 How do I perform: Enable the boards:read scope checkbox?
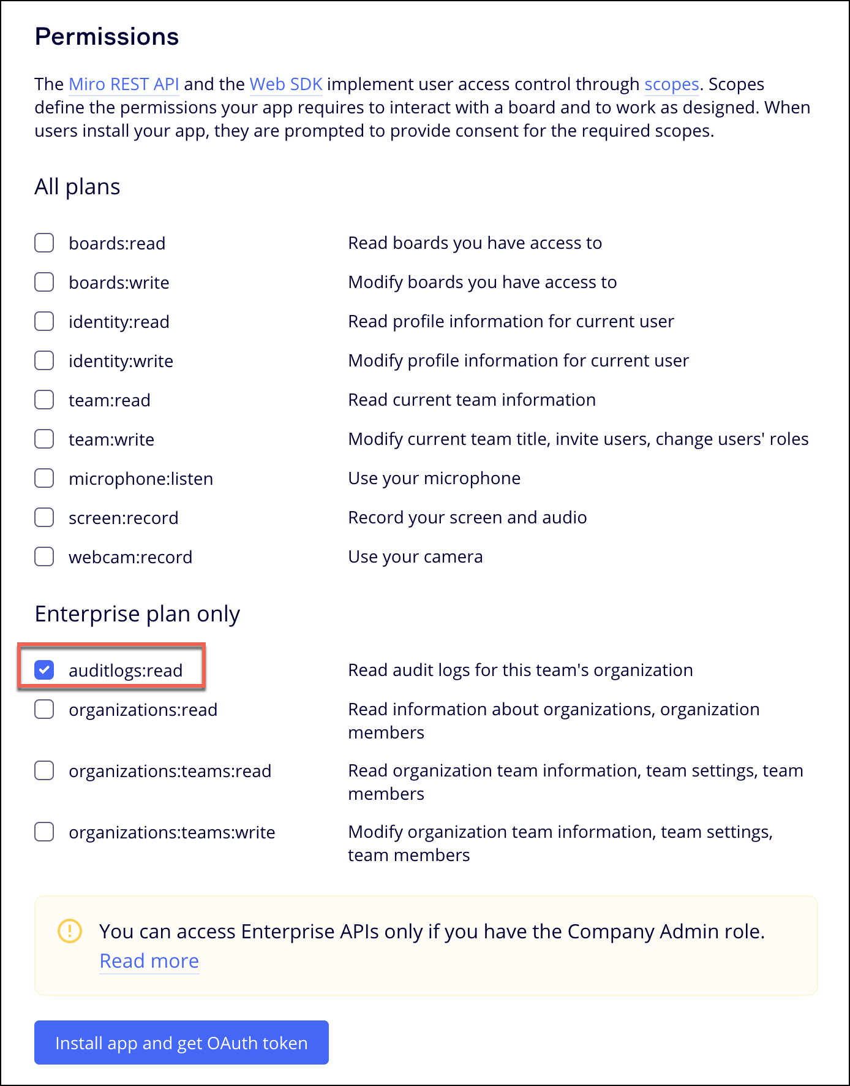tap(44, 243)
